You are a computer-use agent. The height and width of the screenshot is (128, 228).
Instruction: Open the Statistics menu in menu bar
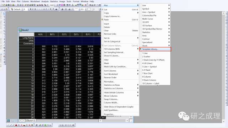click(x=54, y=1)
